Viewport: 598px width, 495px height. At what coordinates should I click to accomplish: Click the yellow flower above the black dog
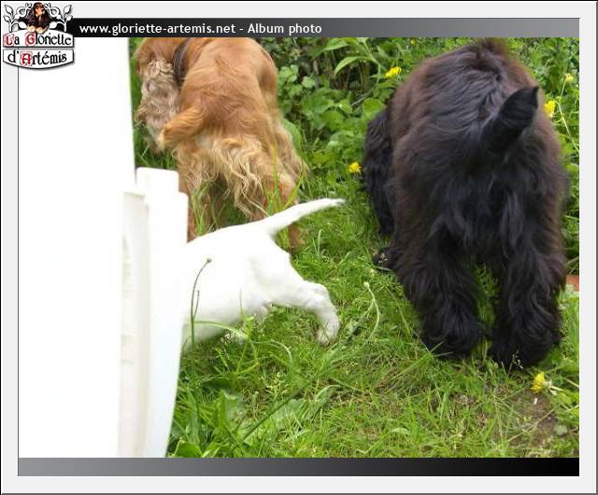[x=393, y=72]
